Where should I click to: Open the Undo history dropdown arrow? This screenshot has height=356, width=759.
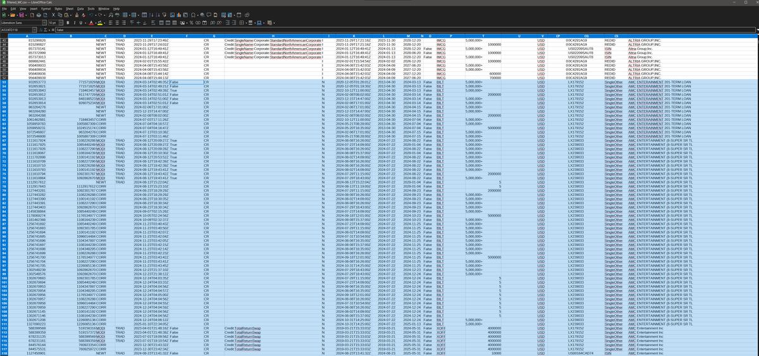(96, 15)
